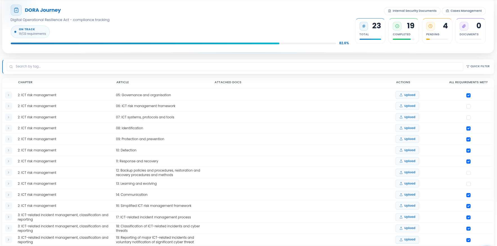Expand row 18: Classification of ICT-related incidents
Screen dimensions: 497x246
coord(8,228)
